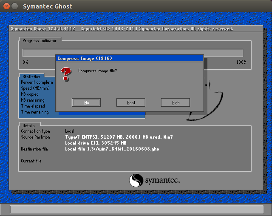Screen dimensions: 272x216
Task: Click the Symantec Ghost 12.0.0.4112 copyright header
Action: pyautogui.click(x=122, y=29)
